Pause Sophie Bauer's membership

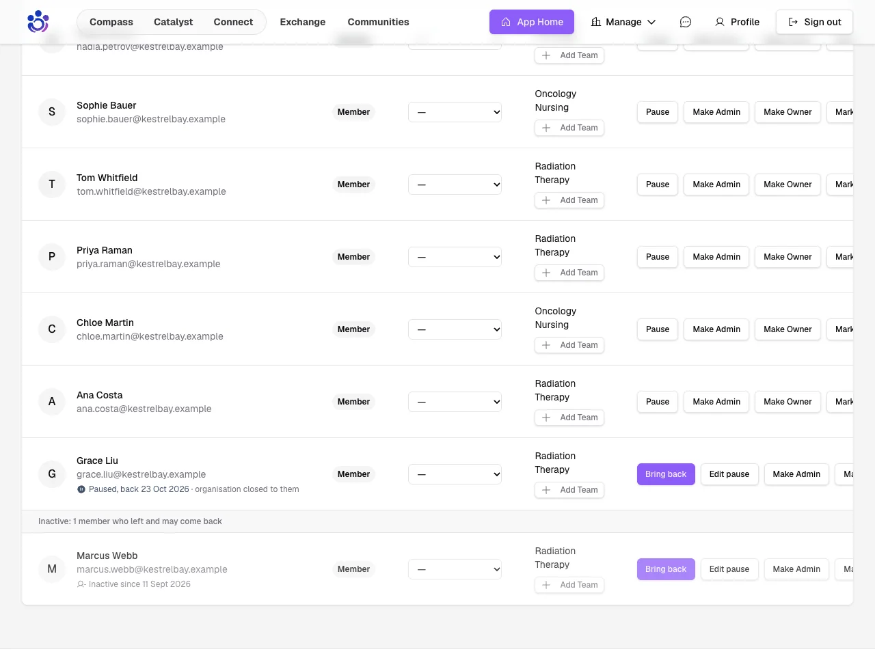658,112
